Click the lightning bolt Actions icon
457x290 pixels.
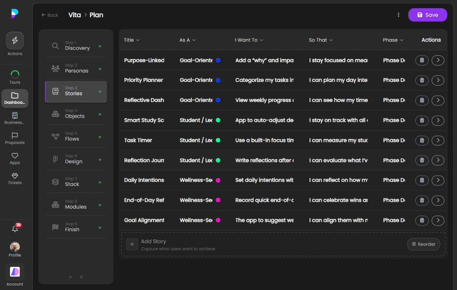click(x=15, y=41)
